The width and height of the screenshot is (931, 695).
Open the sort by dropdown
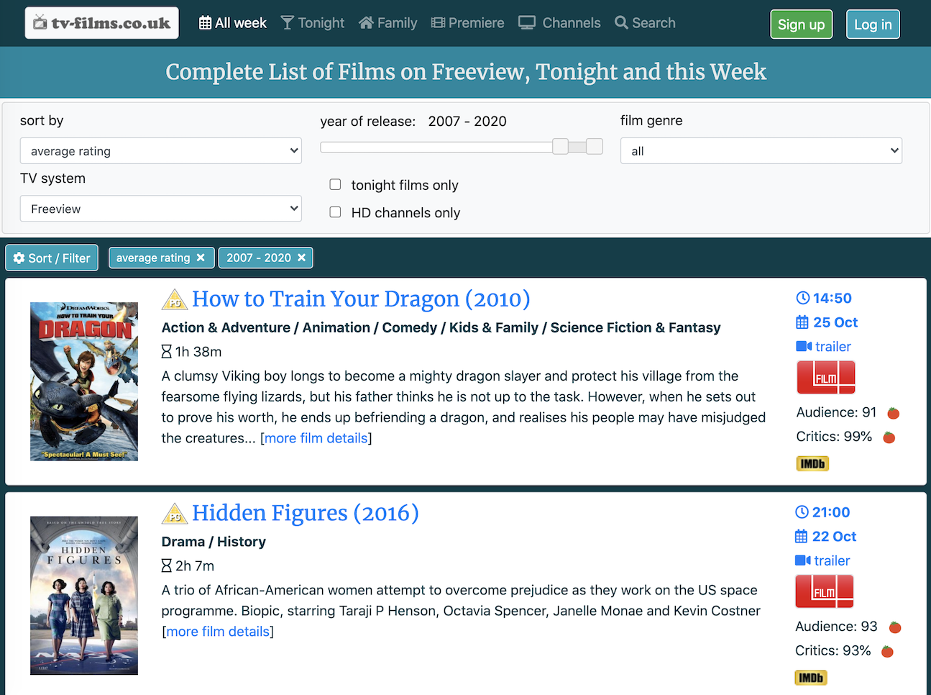point(160,150)
